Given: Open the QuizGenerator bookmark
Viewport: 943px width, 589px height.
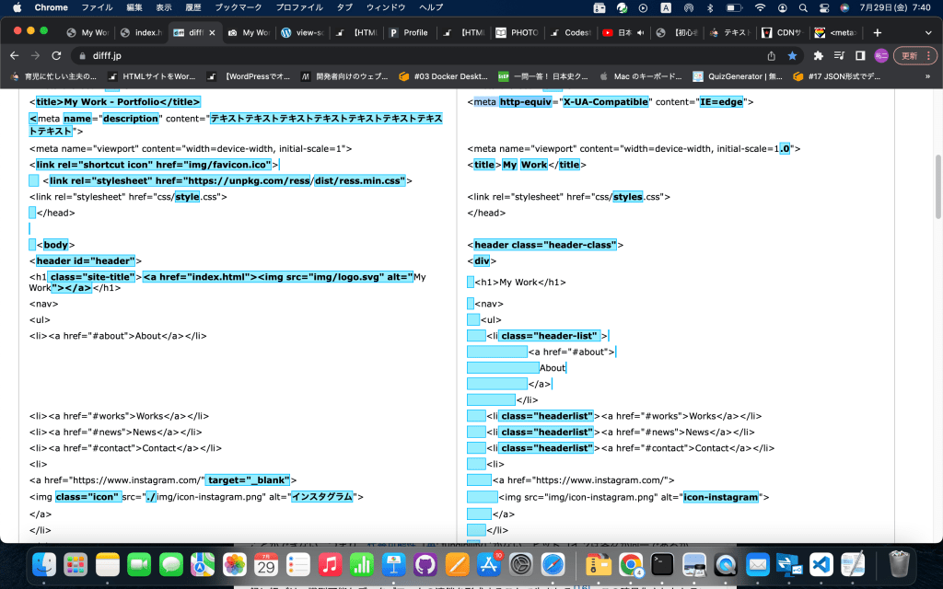Looking at the screenshot, I should (737, 76).
